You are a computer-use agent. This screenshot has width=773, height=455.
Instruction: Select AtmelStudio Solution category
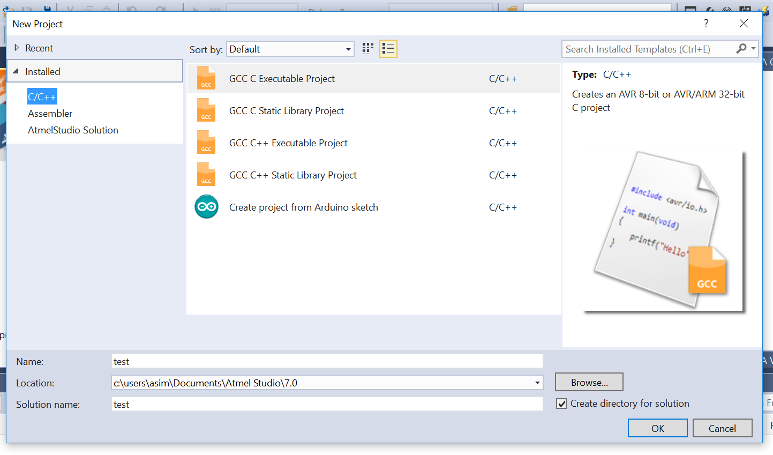coord(73,130)
